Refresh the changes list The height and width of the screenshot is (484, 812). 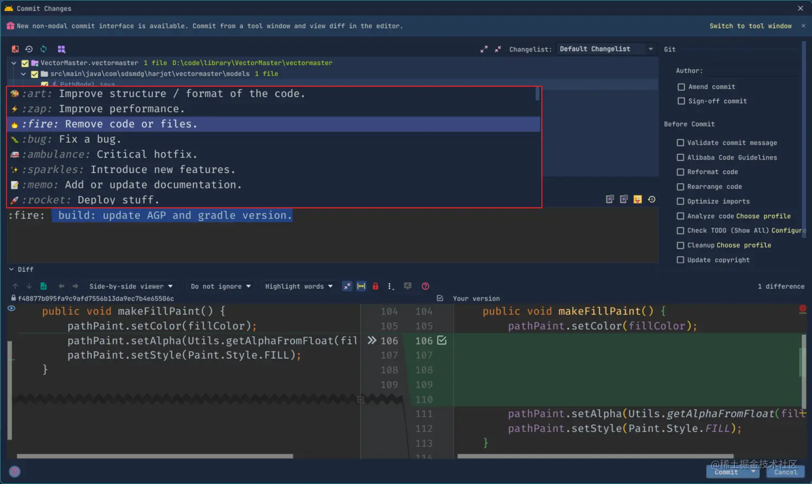pyautogui.click(x=44, y=49)
